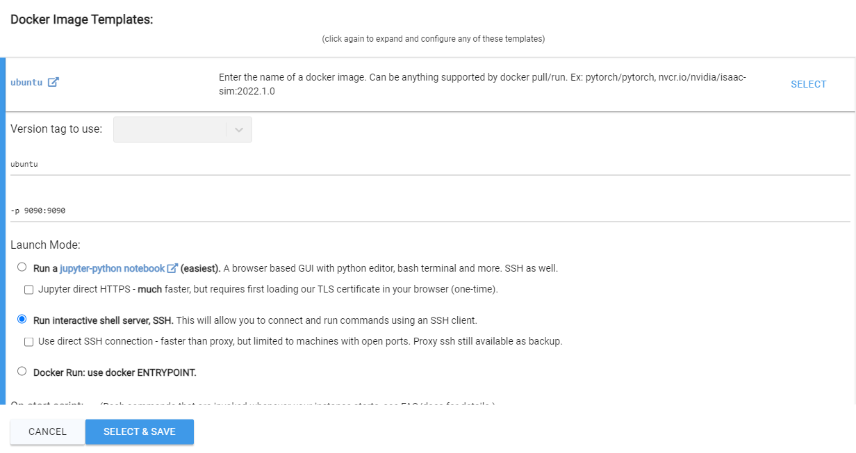856x453 pixels.
Task: Click the CANCEL button
Action: [x=48, y=431]
